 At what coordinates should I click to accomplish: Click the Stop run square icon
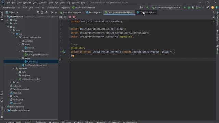pos(203,8)
